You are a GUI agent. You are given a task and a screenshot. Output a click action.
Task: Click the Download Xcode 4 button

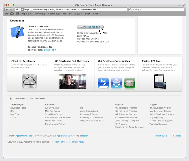pos(90,27)
